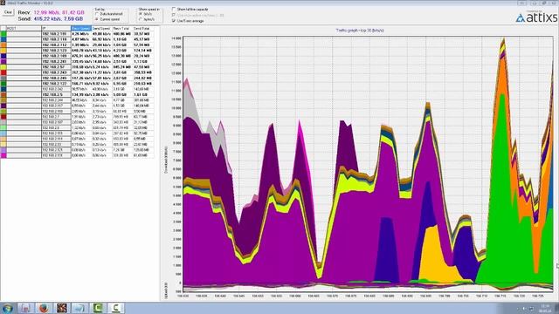Select IP cell 192.168.2.123
The width and height of the screenshot is (559, 314).
(56, 51)
